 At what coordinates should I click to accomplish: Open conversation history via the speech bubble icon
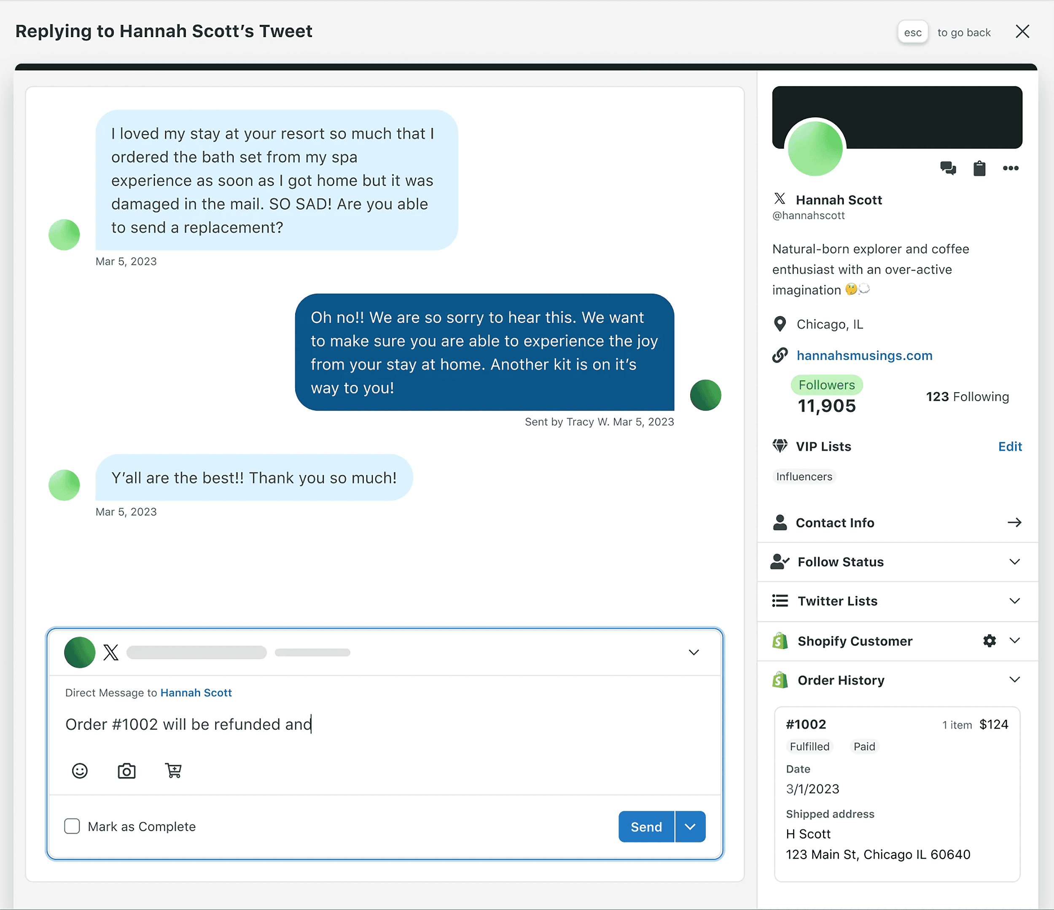948,168
